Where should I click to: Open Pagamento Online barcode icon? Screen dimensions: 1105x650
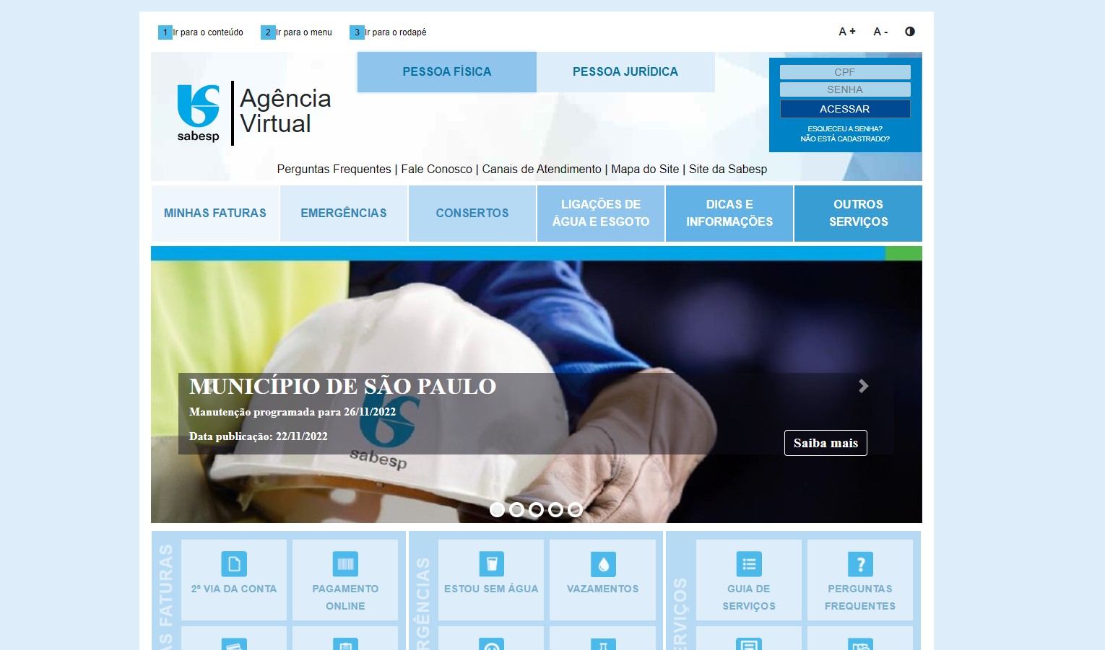[x=345, y=563]
